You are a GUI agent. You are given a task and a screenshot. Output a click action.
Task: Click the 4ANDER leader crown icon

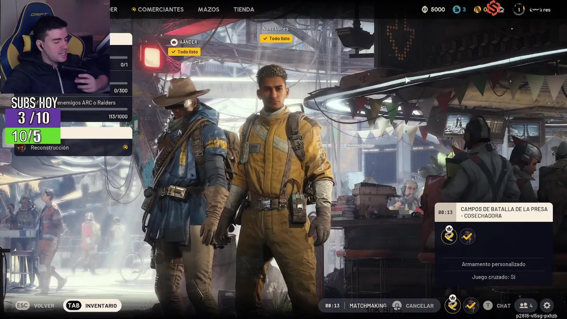click(174, 42)
